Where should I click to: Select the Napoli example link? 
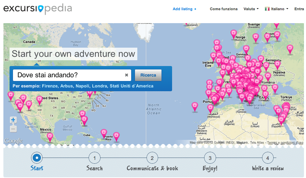coord(82,86)
